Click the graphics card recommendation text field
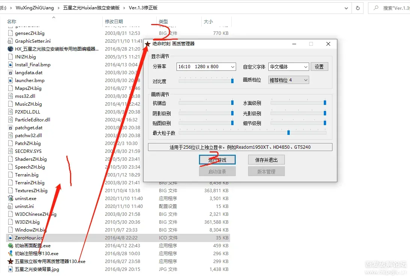Viewport: 410px width, 278px height. click(x=240, y=147)
